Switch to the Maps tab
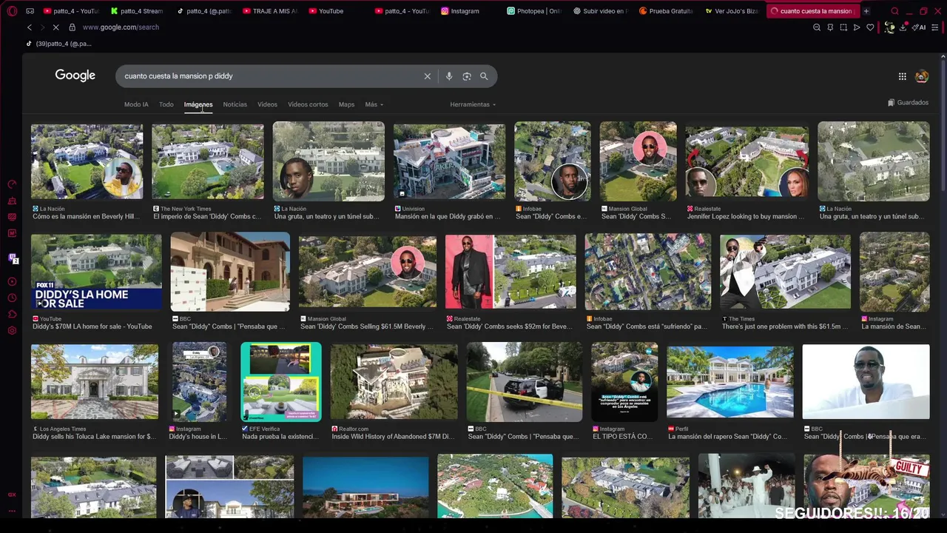The height and width of the screenshot is (533, 947). (x=346, y=104)
